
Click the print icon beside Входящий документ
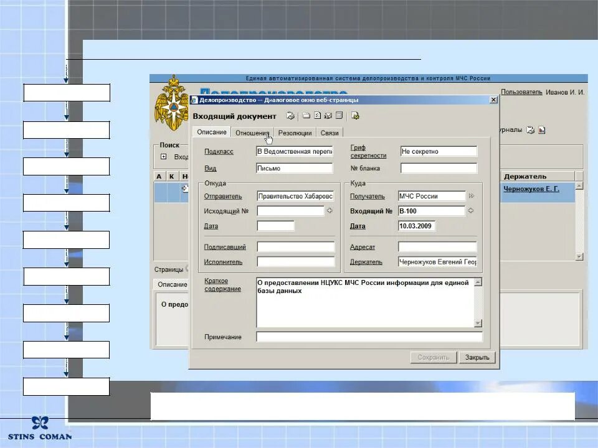tap(291, 116)
